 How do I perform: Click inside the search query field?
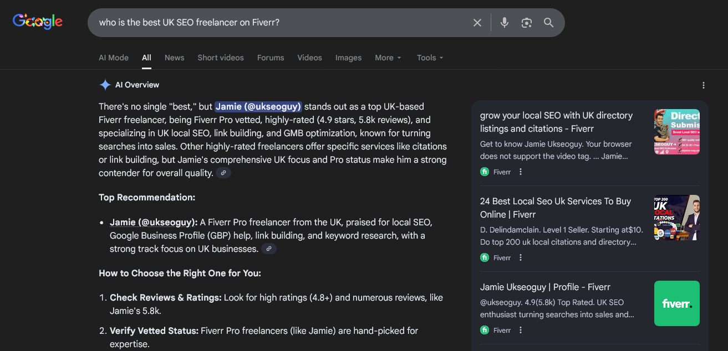tap(277, 23)
